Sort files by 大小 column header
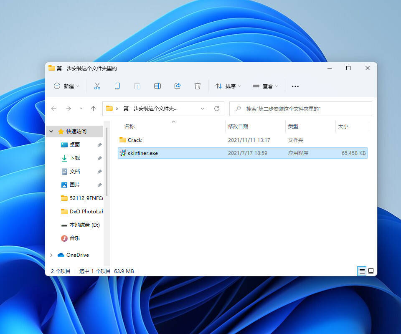Viewport: 401px width, 334px height. click(343, 127)
